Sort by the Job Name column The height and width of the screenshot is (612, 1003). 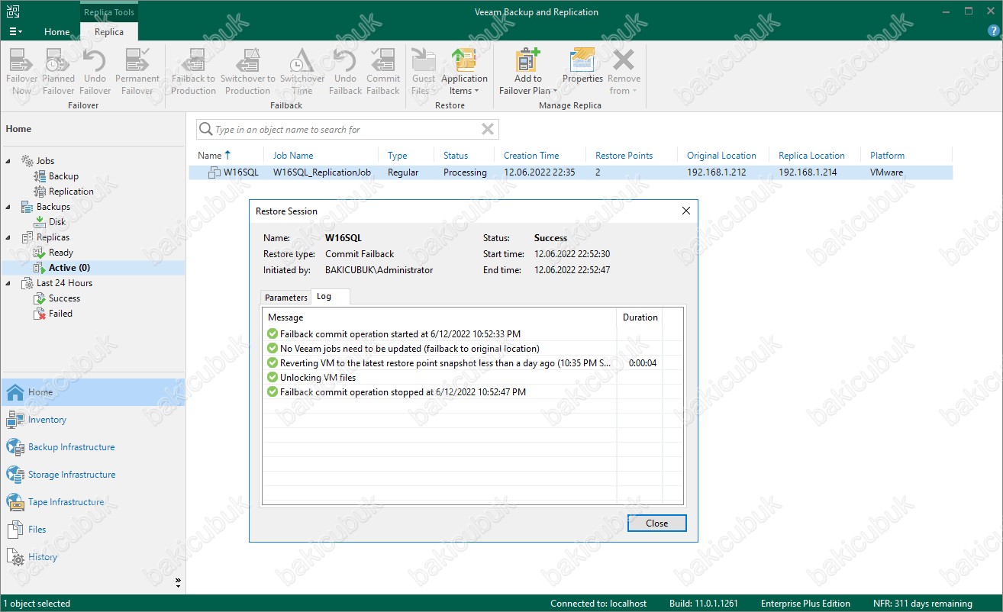click(293, 156)
